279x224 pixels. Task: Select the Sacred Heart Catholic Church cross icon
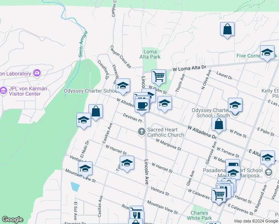coord(142,132)
